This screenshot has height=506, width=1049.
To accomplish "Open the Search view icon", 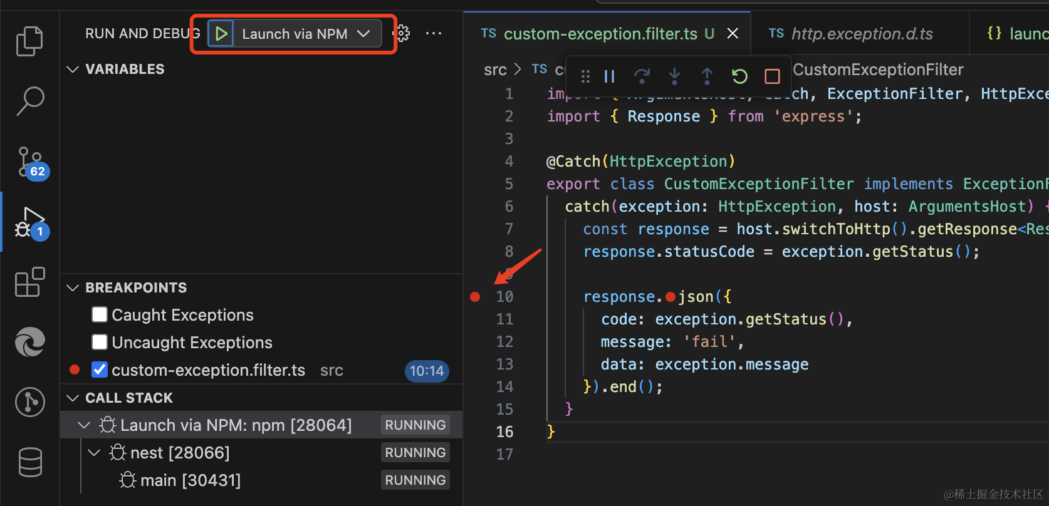I will 29,101.
